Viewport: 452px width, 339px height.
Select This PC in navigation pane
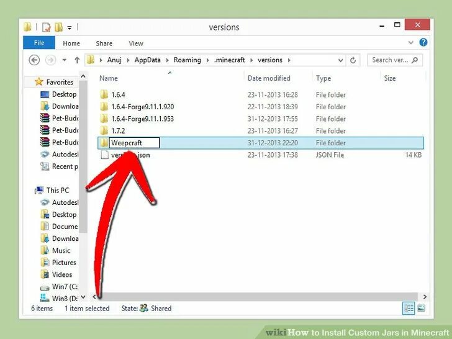58,190
